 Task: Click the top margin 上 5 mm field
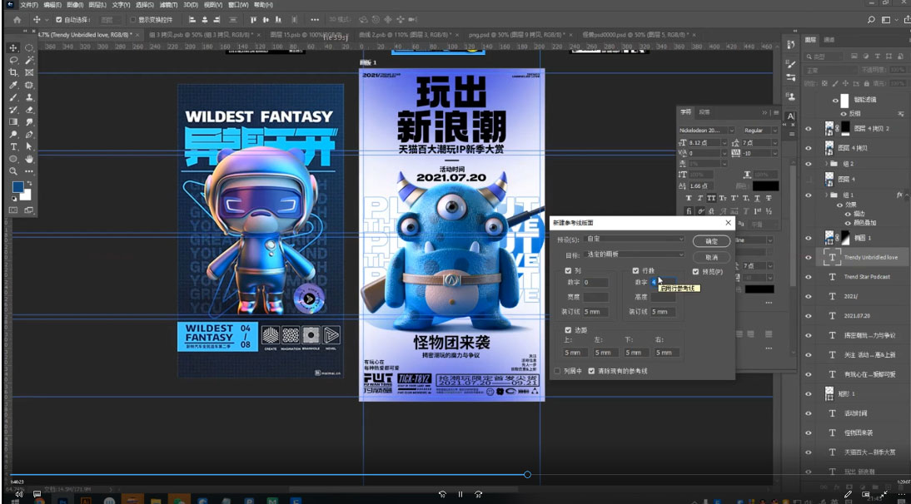coord(575,353)
